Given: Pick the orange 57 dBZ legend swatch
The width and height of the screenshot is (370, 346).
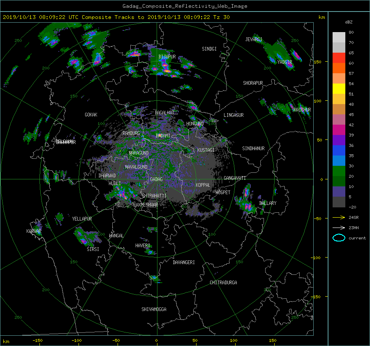Looking at the screenshot, I should click(339, 68).
